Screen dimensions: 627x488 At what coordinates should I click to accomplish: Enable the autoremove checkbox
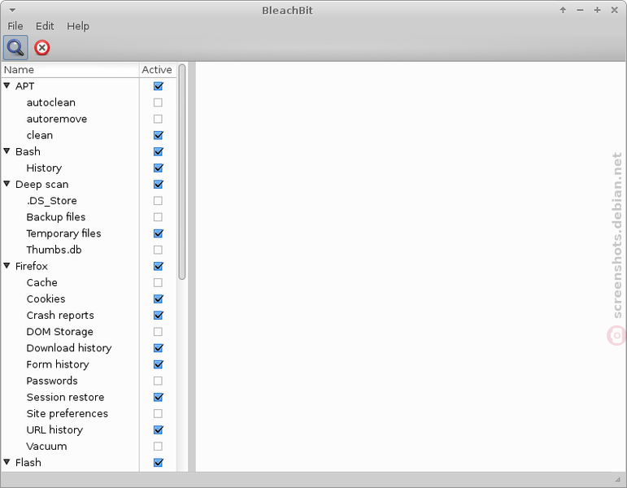pos(158,119)
